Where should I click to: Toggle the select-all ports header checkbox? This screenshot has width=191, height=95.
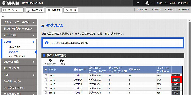click(46, 70)
